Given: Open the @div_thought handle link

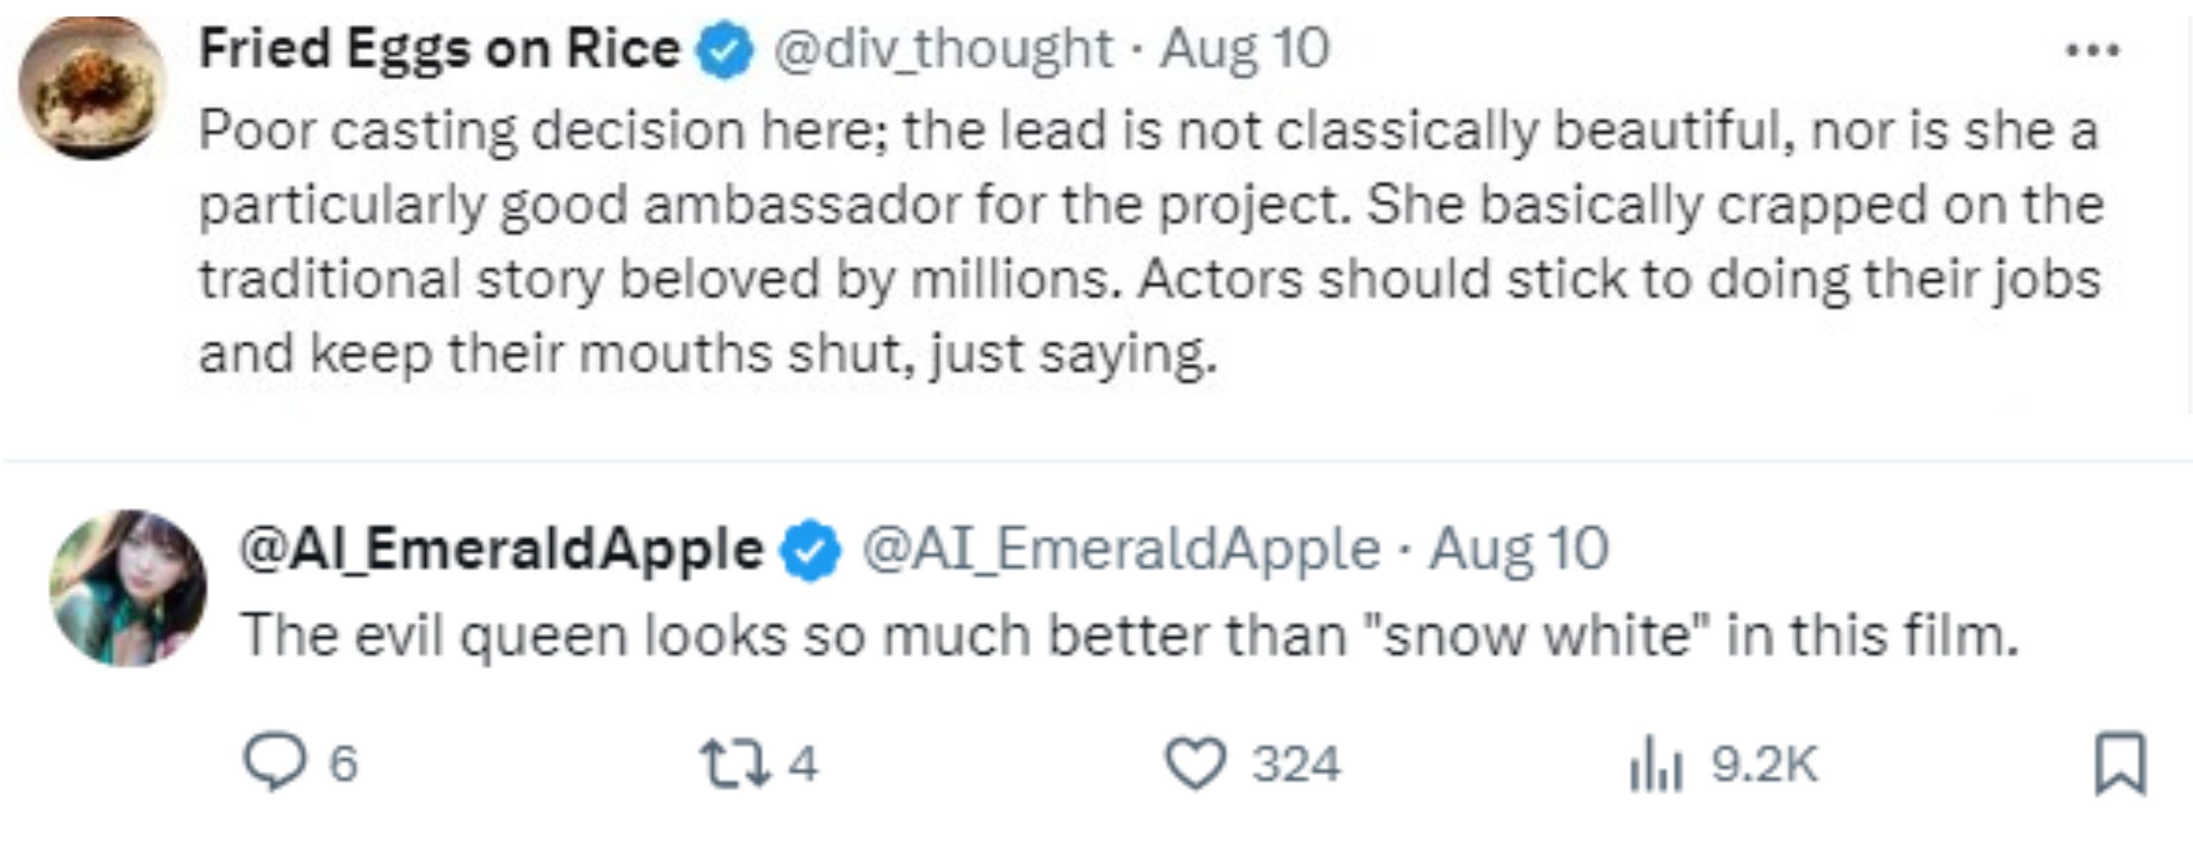Looking at the screenshot, I should click(x=942, y=49).
